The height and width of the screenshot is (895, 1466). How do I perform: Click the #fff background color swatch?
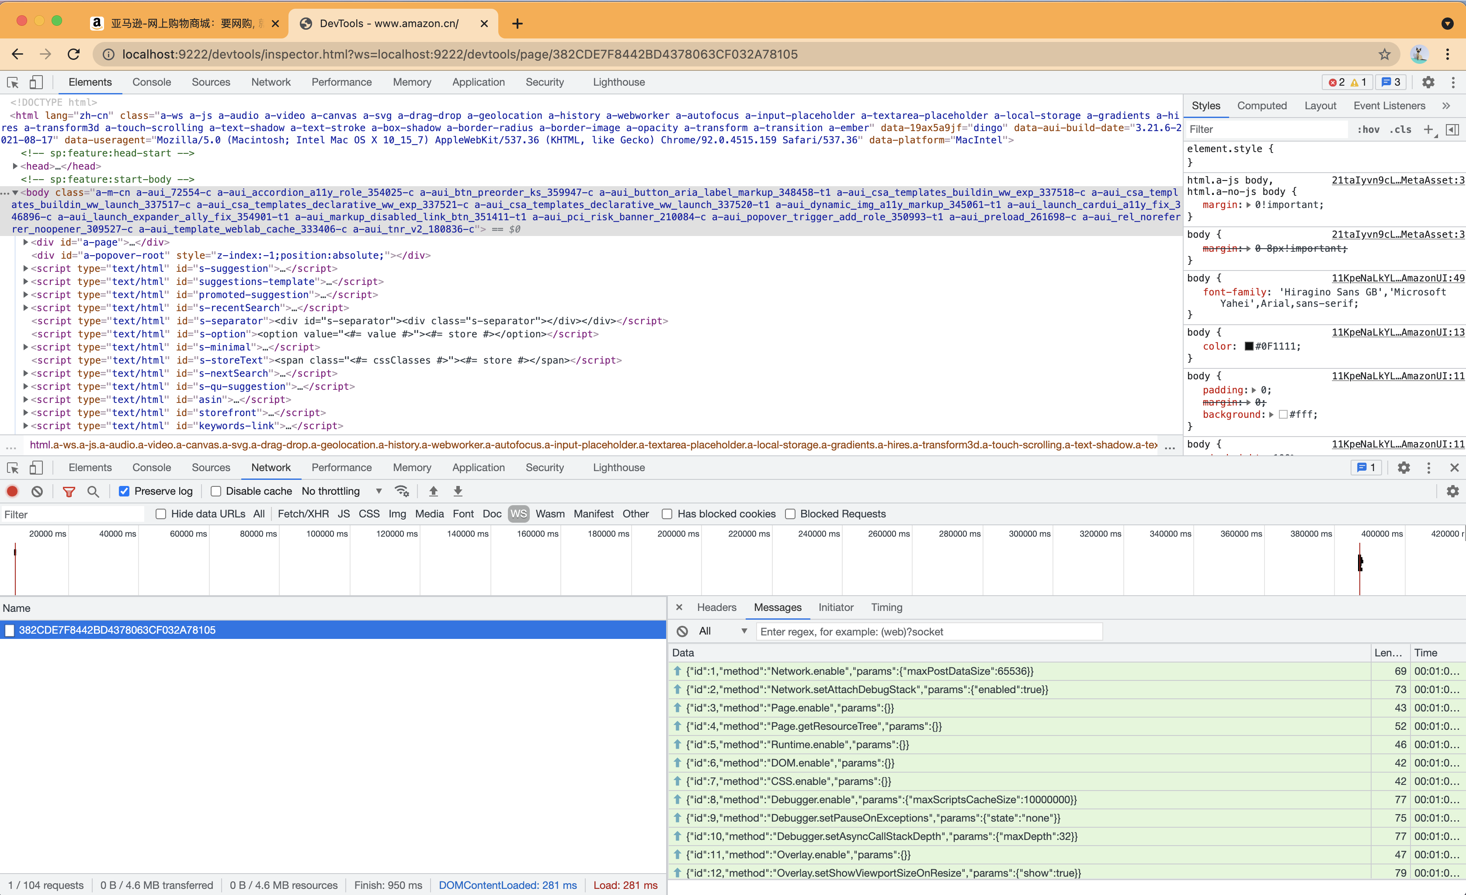[1283, 414]
